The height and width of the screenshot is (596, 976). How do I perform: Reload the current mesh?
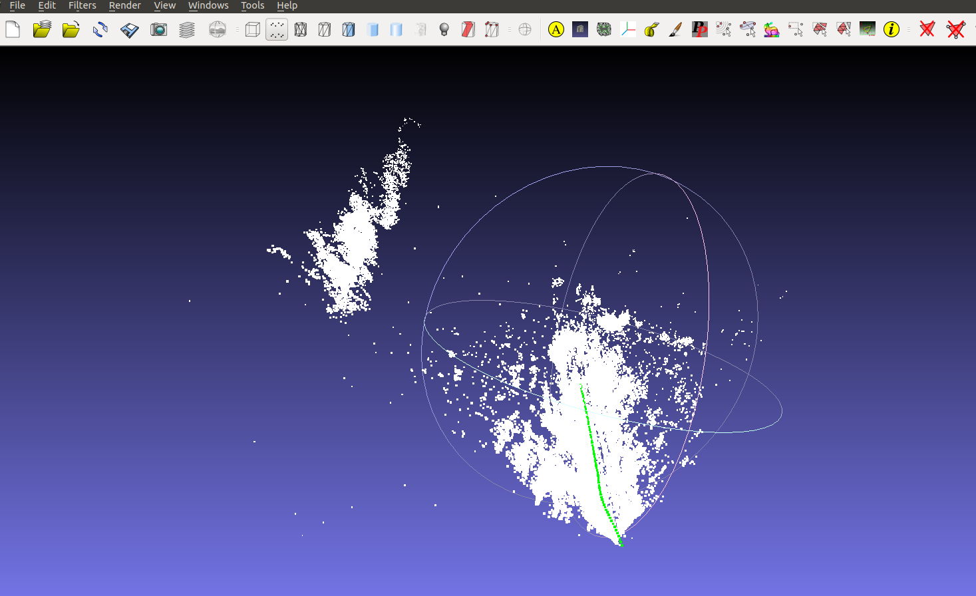(100, 29)
